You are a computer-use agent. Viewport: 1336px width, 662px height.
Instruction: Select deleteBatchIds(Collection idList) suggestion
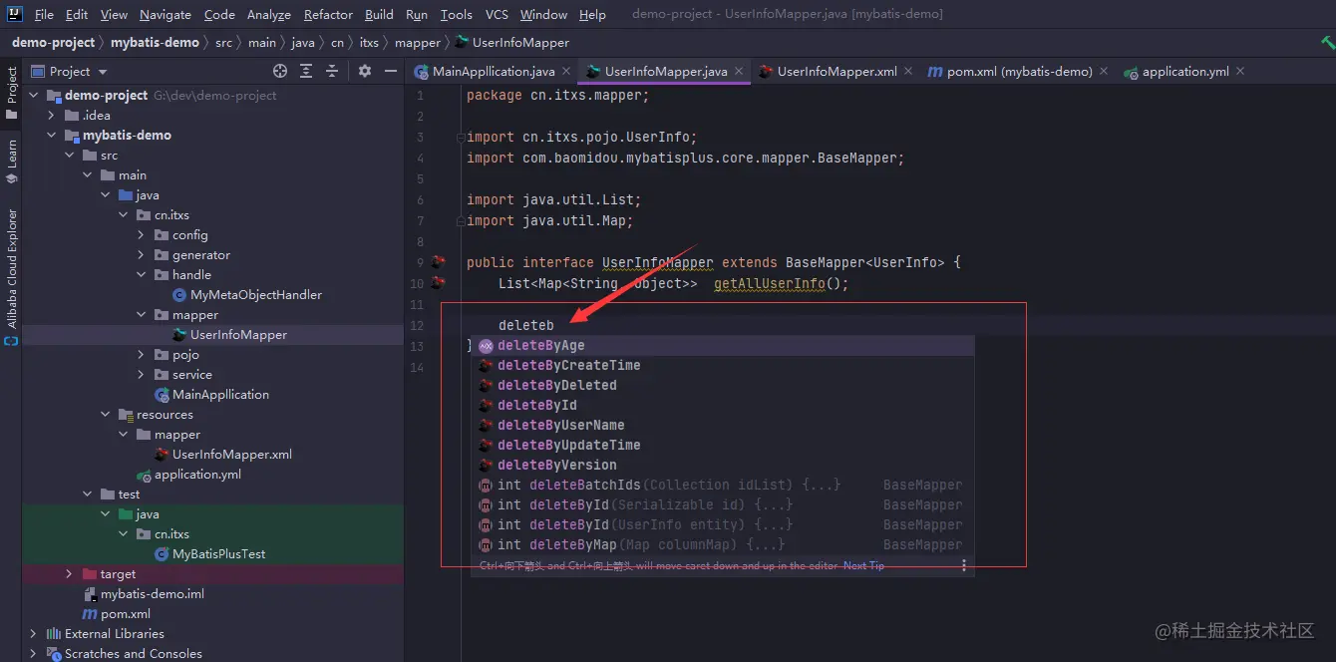(723, 485)
